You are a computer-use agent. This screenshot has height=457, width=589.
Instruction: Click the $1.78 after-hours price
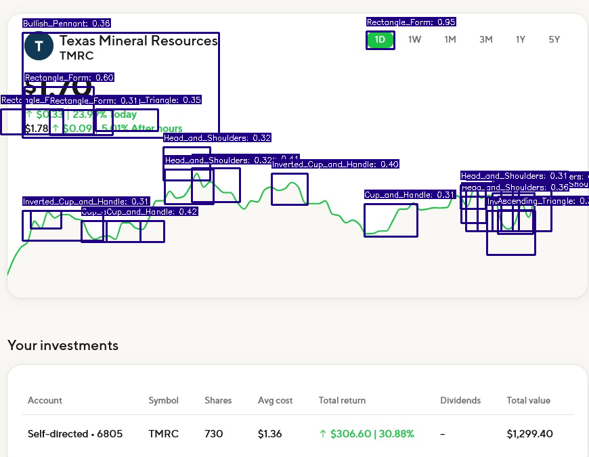point(37,129)
